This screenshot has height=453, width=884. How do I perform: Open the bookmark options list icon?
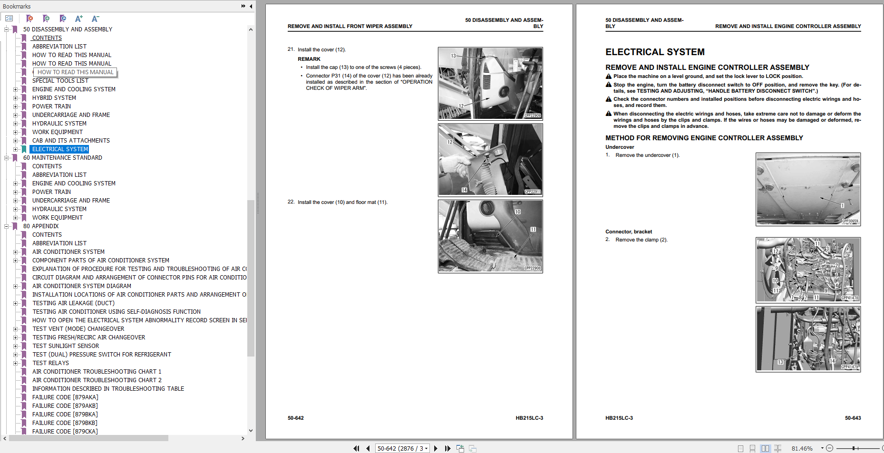click(9, 19)
